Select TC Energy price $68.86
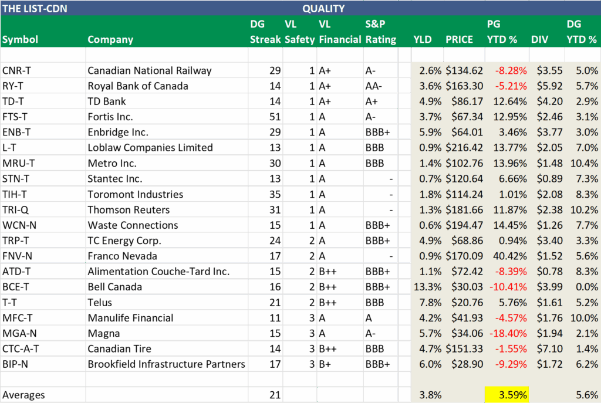The image size is (601, 403). coord(464,241)
